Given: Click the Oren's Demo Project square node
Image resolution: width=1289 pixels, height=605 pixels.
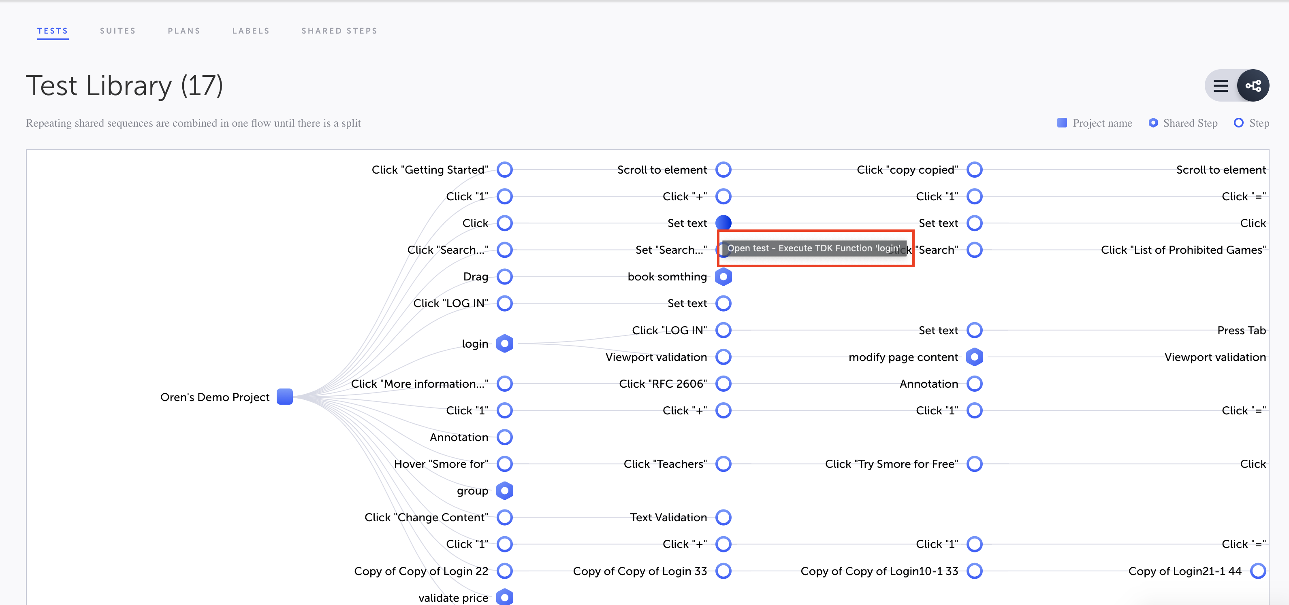Looking at the screenshot, I should 285,397.
